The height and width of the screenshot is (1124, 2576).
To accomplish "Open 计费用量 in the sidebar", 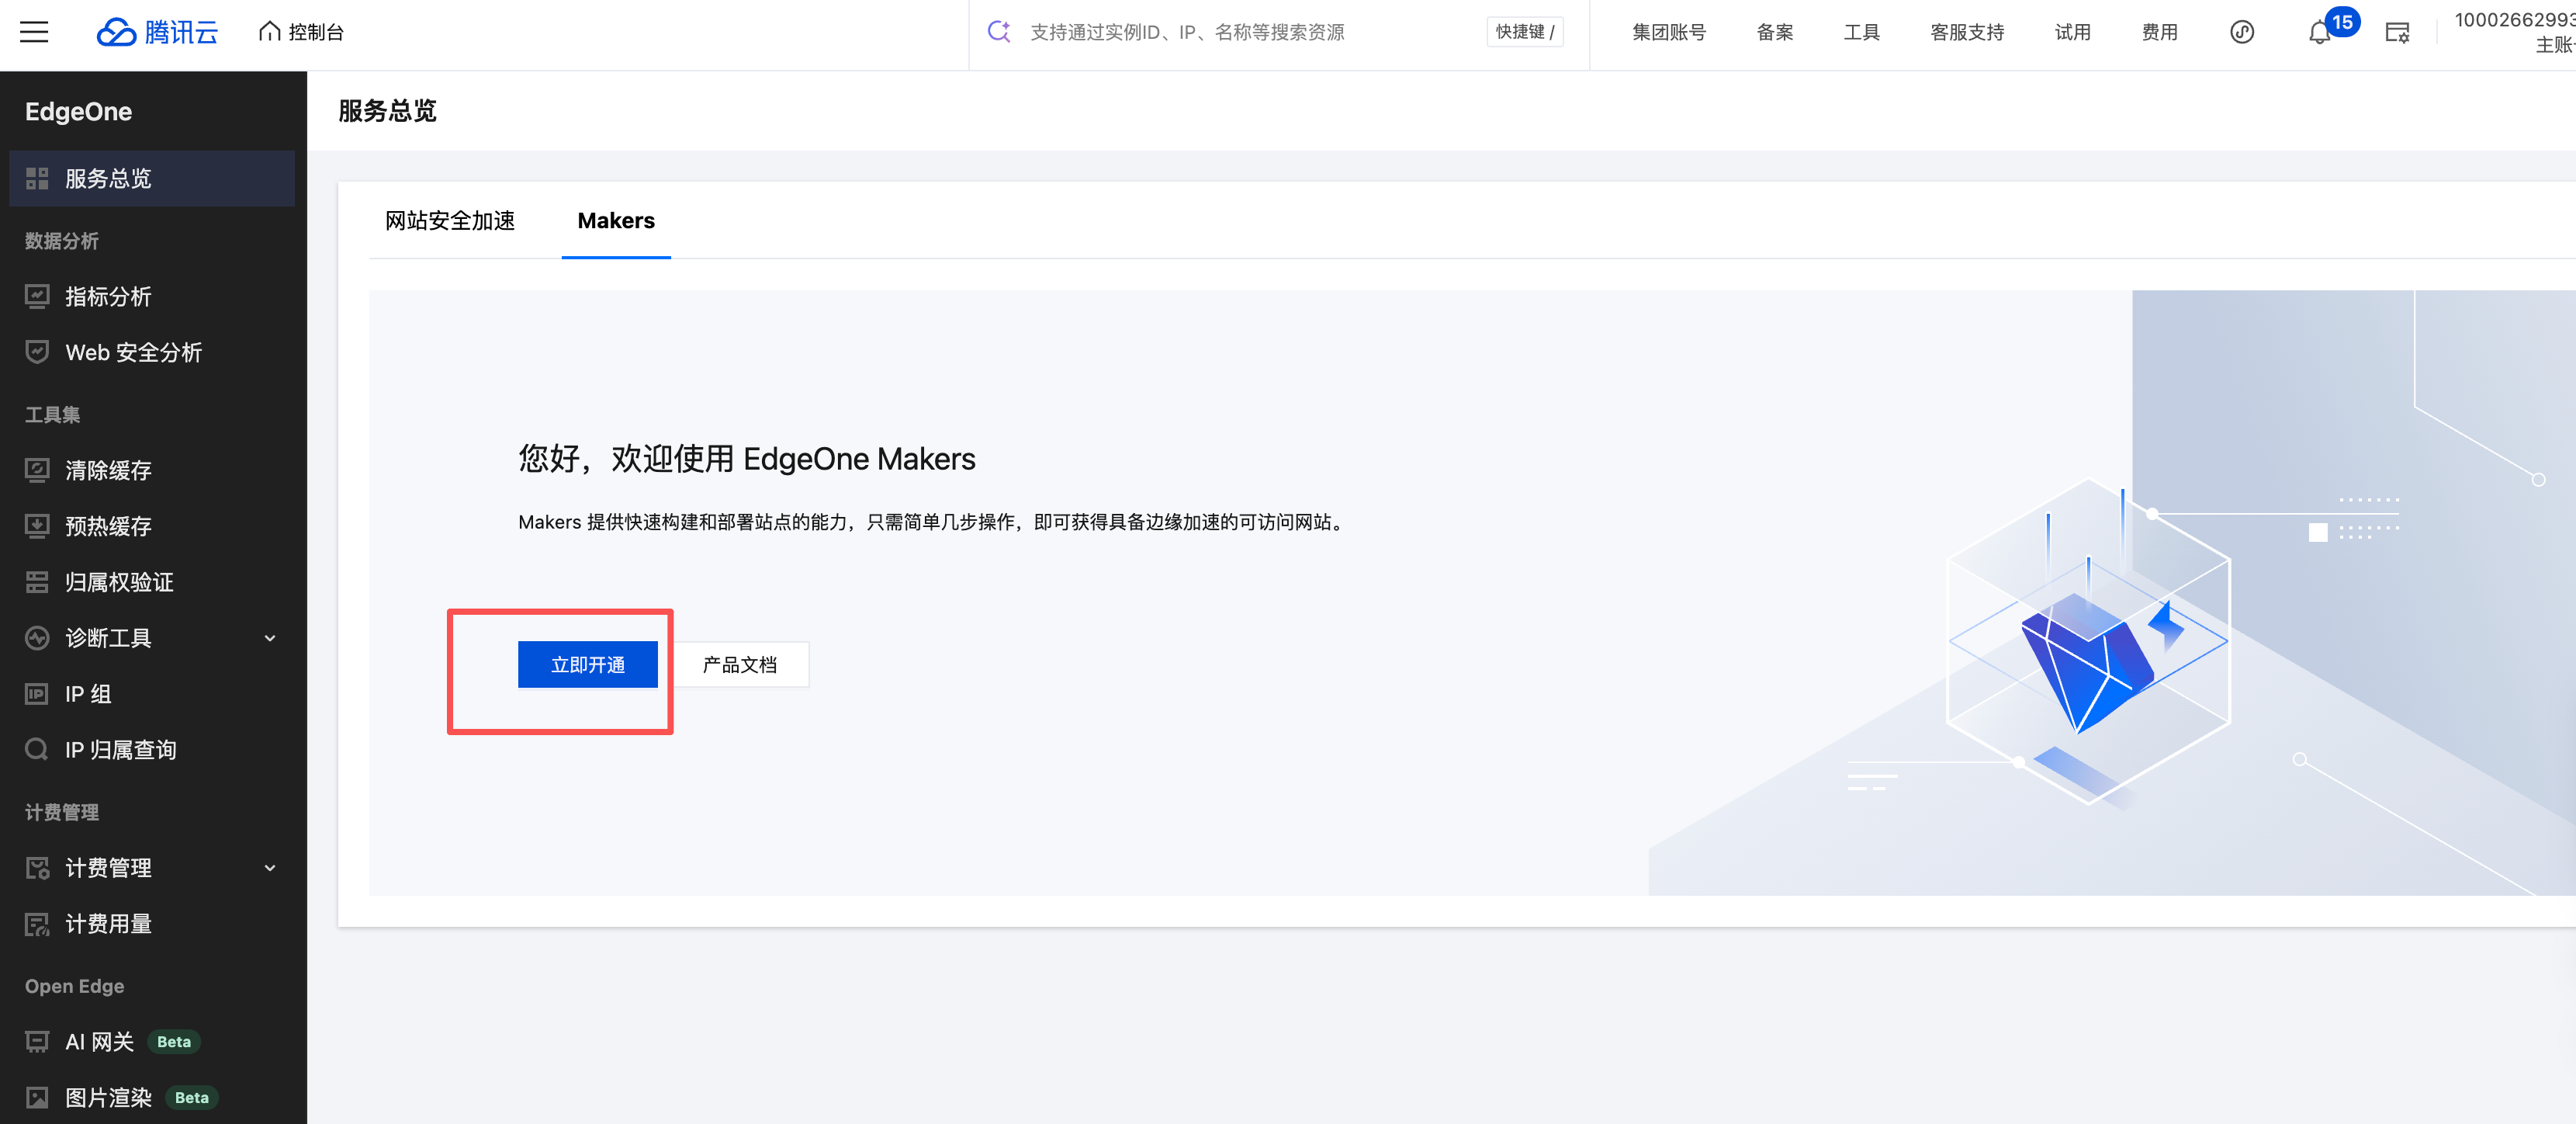I will (152, 924).
